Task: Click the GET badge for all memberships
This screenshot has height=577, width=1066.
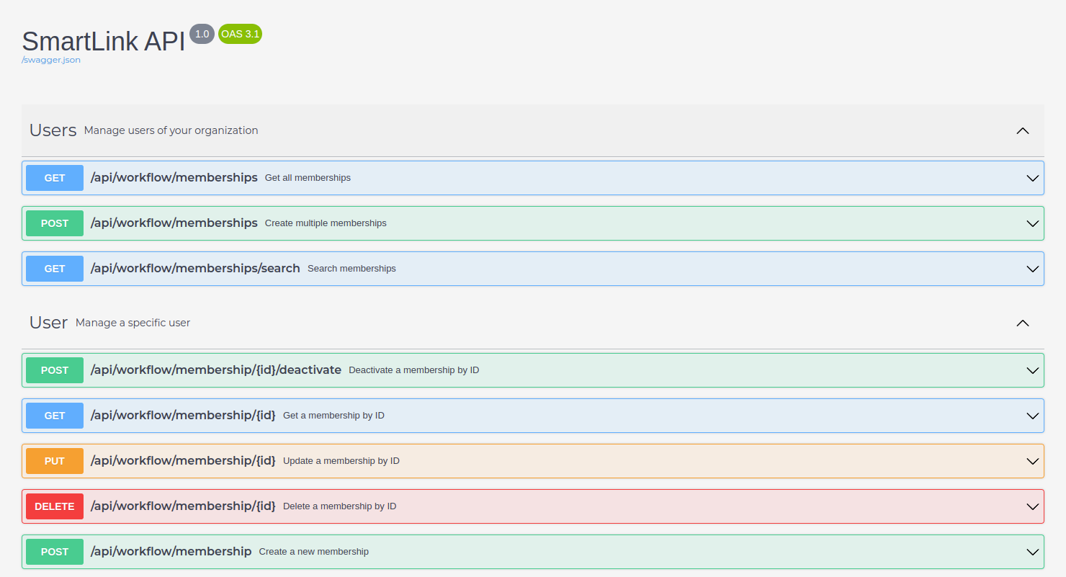Action: pyautogui.click(x=55, y=178)
